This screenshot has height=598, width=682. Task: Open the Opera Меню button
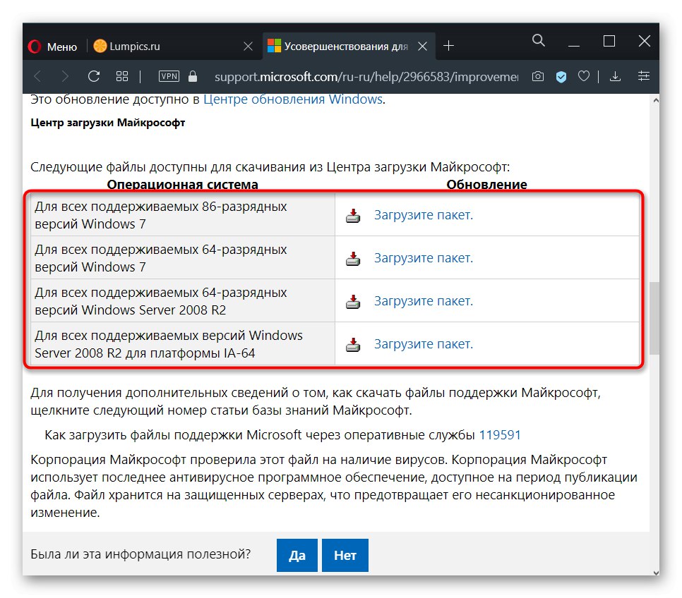click(x=53, y=47)
